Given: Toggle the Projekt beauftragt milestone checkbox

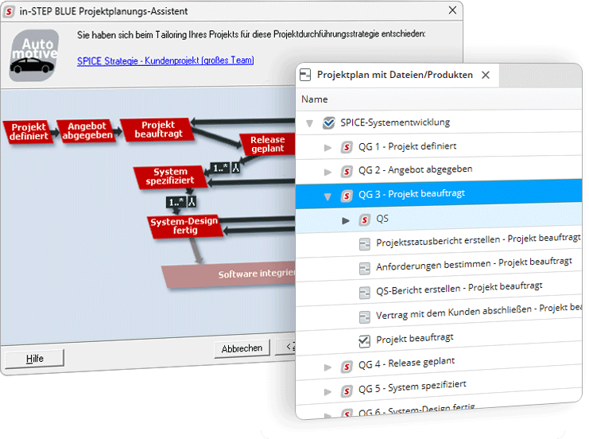Looking at the screenshot, I should pos(365,340).
